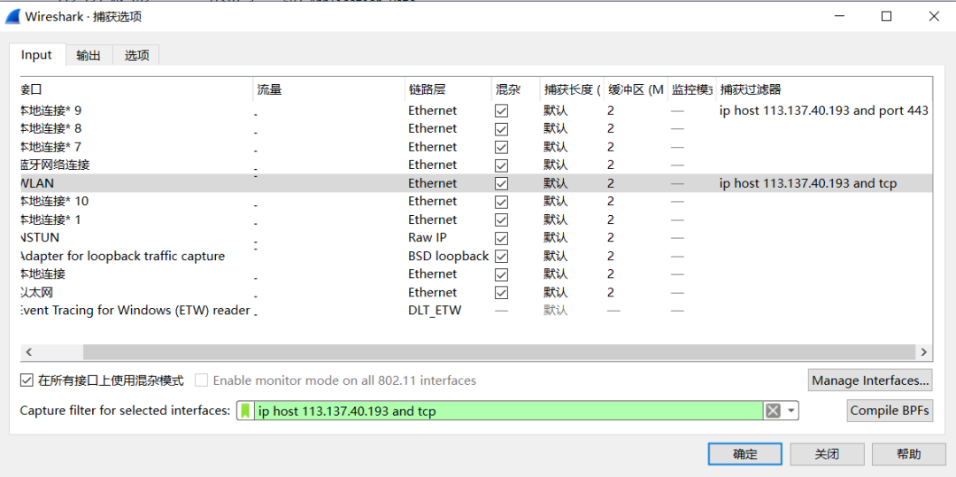Toggle promiscuous checkbox for 本地连接* 7
956x477 pixels.
[x=501, y=148]
